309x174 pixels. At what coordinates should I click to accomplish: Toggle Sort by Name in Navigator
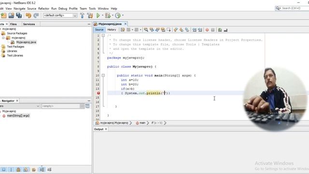(42, 170)
